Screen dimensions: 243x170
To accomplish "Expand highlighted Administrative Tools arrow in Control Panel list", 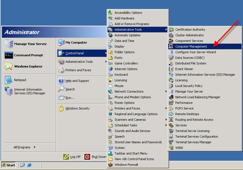I will (x=166, y=30).
